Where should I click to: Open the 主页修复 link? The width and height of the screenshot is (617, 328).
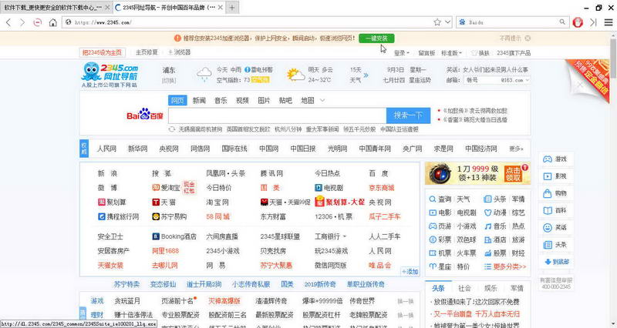(x=147, y=52)
